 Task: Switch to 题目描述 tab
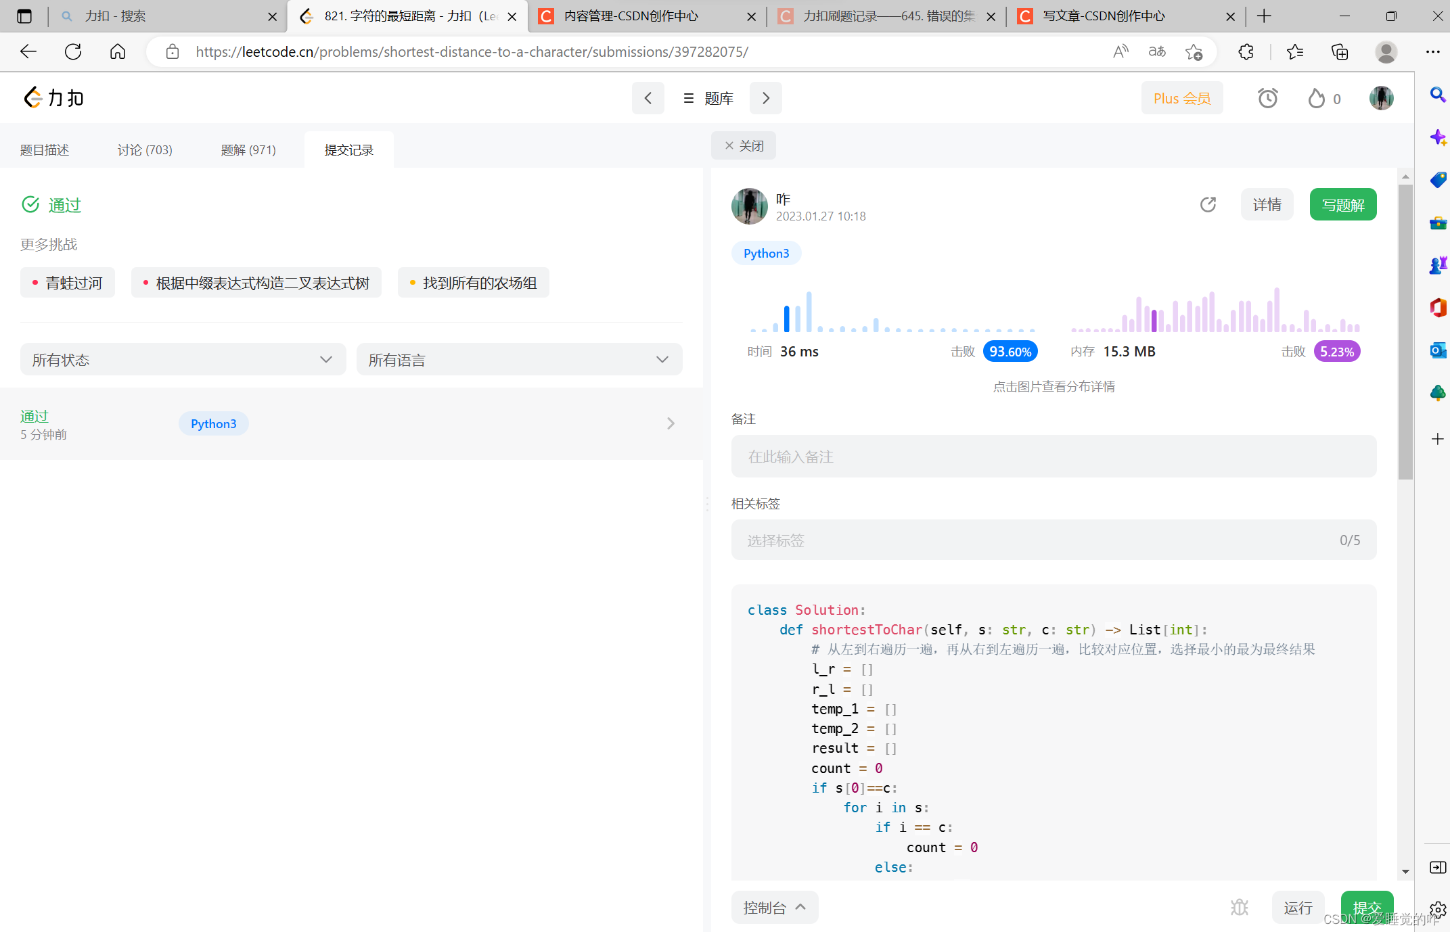pos(45,149)
